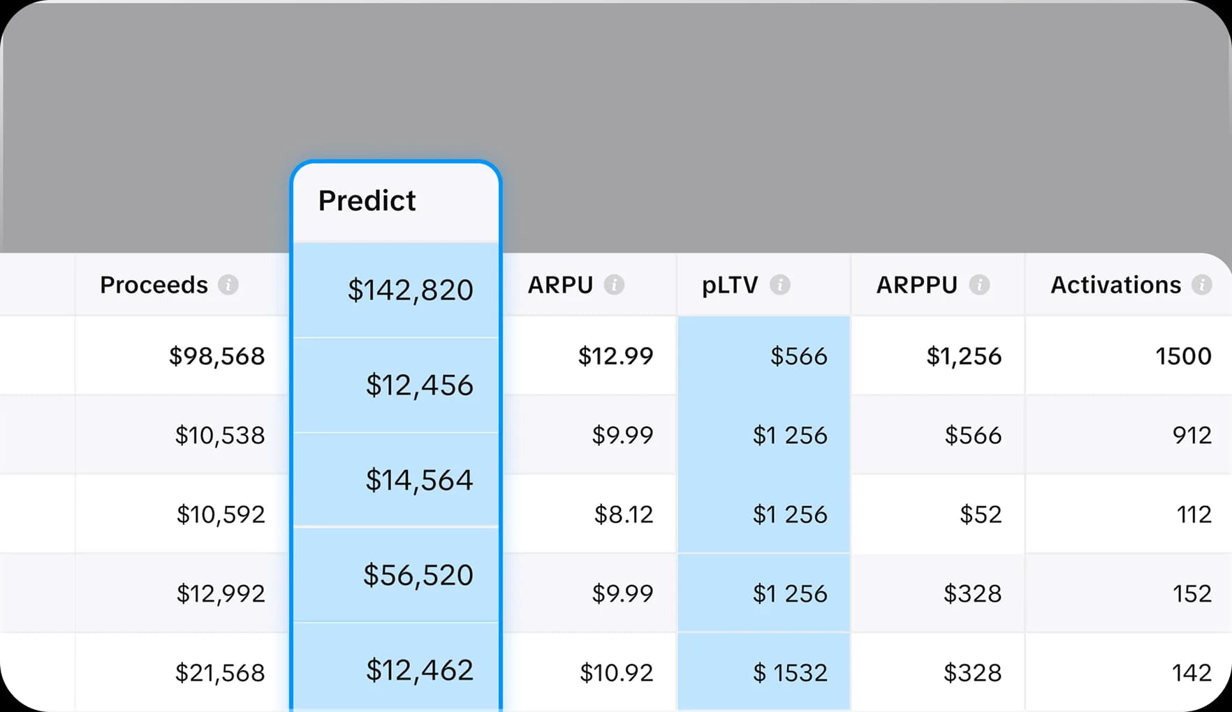Screen dimensions: 1232x712
Task: Select the highlighted pLTV cell $1532
Action: tap(790, 672)
